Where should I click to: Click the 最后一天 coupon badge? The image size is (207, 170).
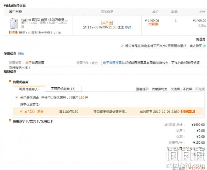[x=188, y=112]
